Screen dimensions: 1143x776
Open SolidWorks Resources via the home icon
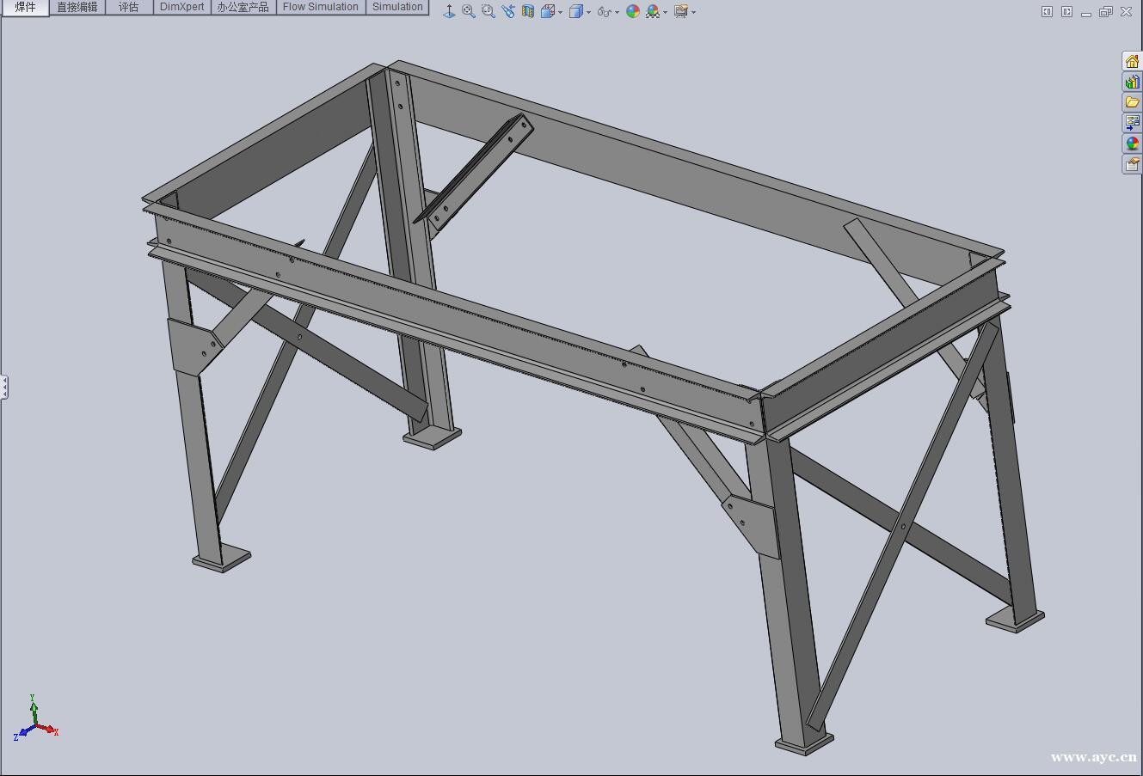(x=1132, y=60)
